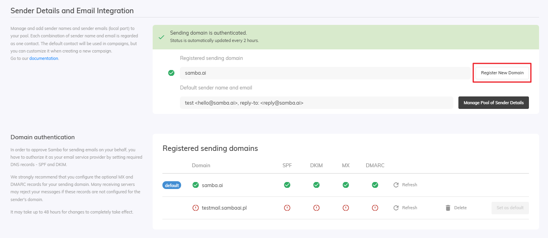Click the SPF green check for samba.ai
Viewport: 548px width, 238px height.
pyautogui.click(x=287, y=185)
